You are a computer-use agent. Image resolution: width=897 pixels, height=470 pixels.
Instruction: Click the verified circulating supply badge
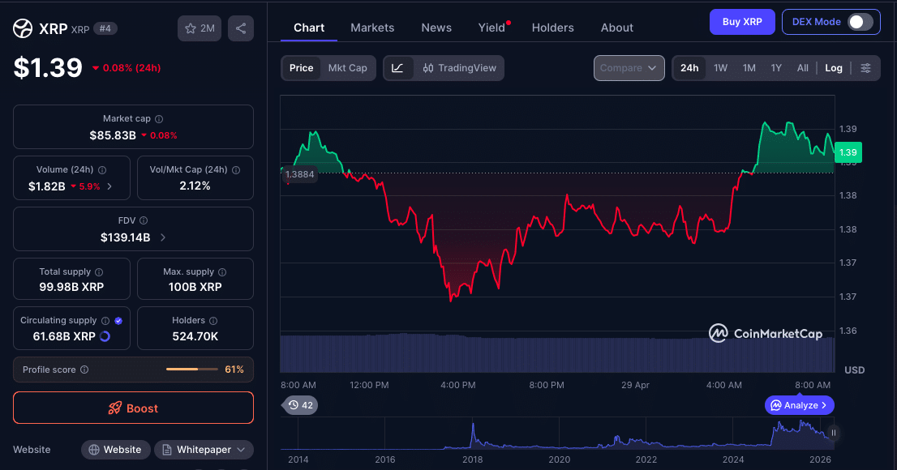coord(118,321)
